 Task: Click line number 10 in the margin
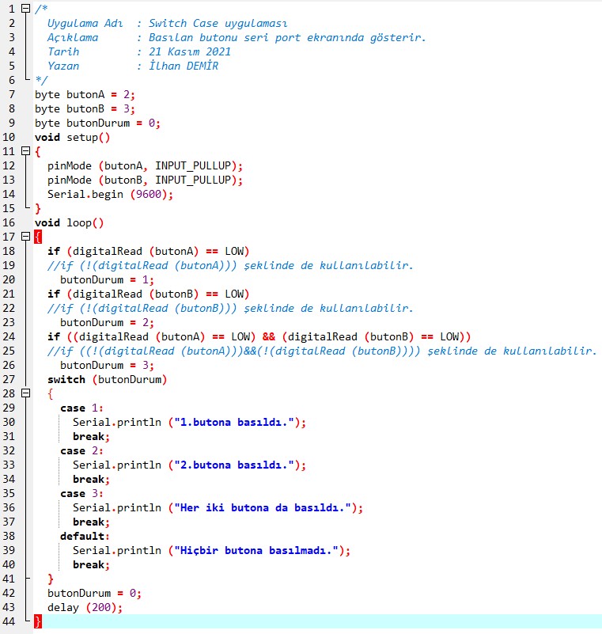(9, 137)
